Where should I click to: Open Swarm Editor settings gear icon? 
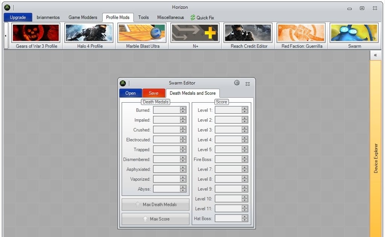pyautogui.click(x=237, y=83)
